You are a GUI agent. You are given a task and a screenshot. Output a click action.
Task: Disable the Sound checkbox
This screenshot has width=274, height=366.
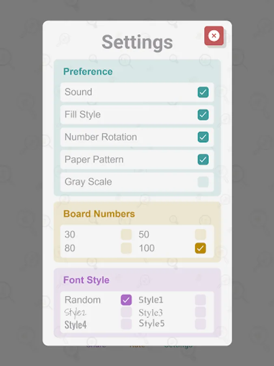click(203, 92)
